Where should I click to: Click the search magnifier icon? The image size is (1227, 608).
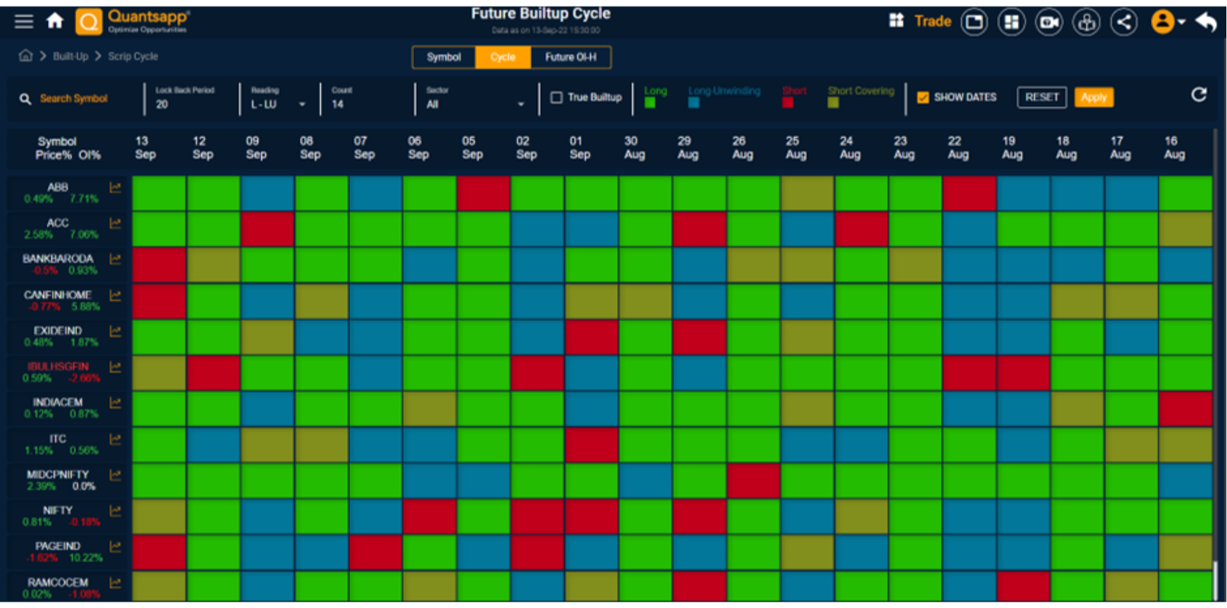click(24, 98)
